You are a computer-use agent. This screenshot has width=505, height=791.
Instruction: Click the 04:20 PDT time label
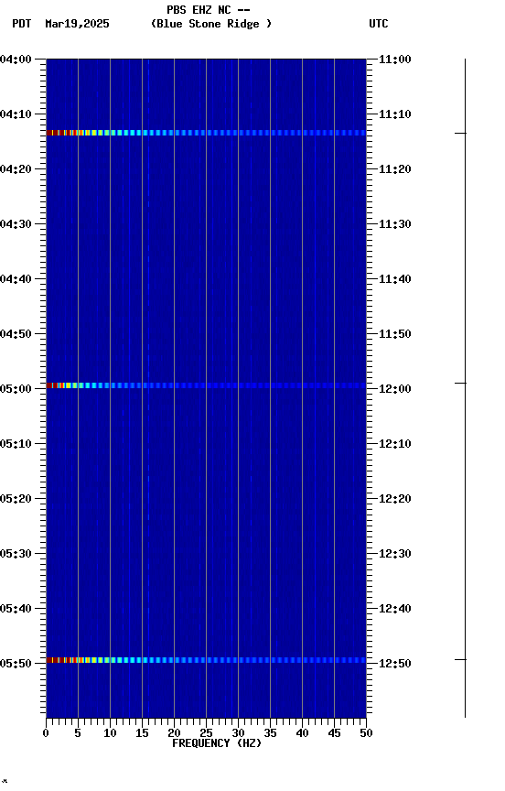[16, 169]
